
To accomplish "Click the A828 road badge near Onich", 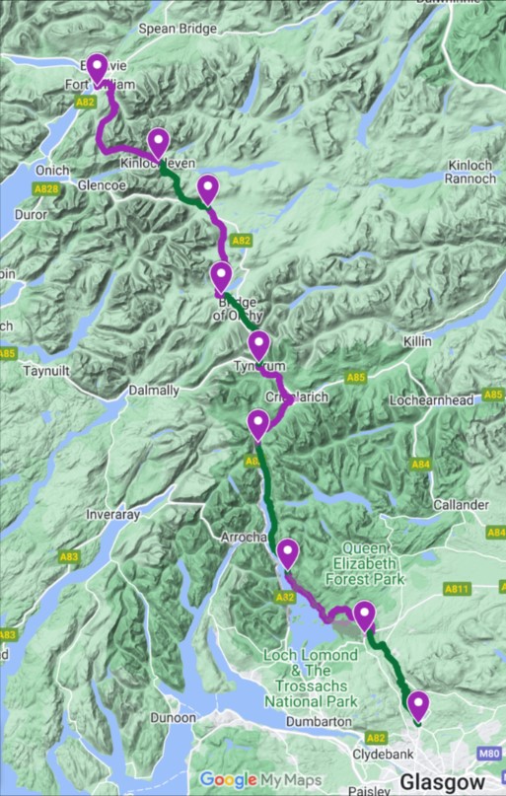I will [46, 189].
